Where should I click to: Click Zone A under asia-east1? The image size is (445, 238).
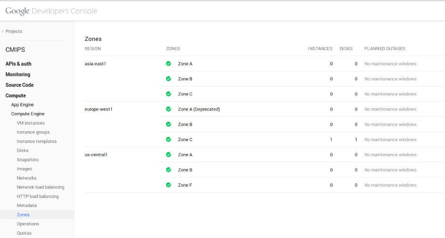click(185, 64)
